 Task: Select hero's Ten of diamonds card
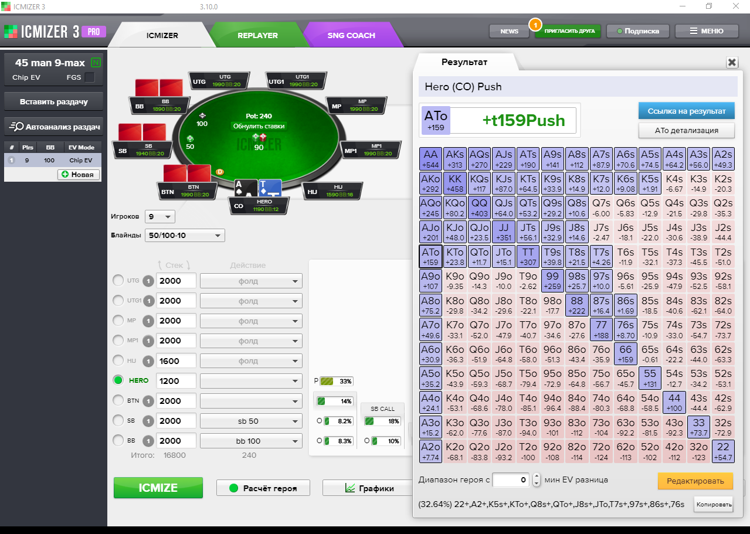270,188
